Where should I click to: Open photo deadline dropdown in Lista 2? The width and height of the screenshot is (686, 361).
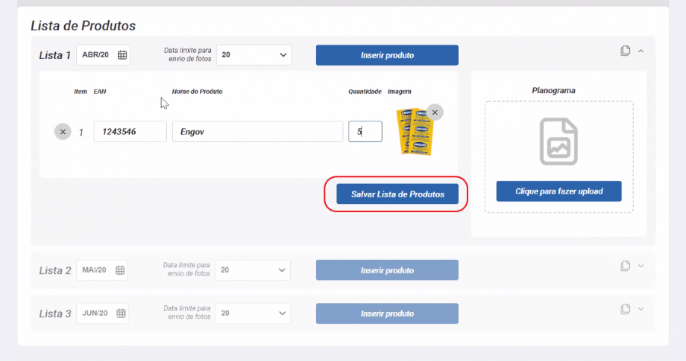click(x=254, y=270)
